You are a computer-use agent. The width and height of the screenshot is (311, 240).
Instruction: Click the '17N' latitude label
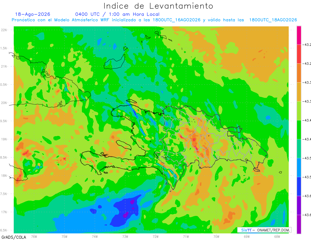(x=4, y=212)
